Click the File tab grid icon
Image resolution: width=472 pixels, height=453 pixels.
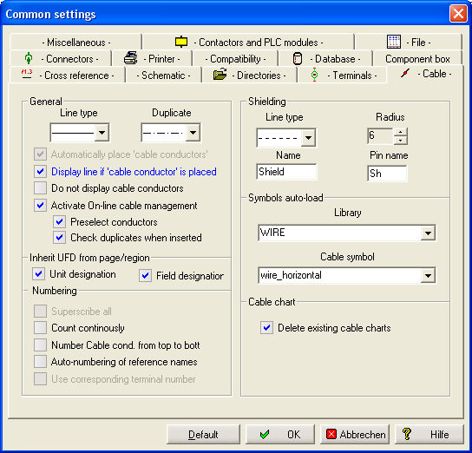coord(394,42)
